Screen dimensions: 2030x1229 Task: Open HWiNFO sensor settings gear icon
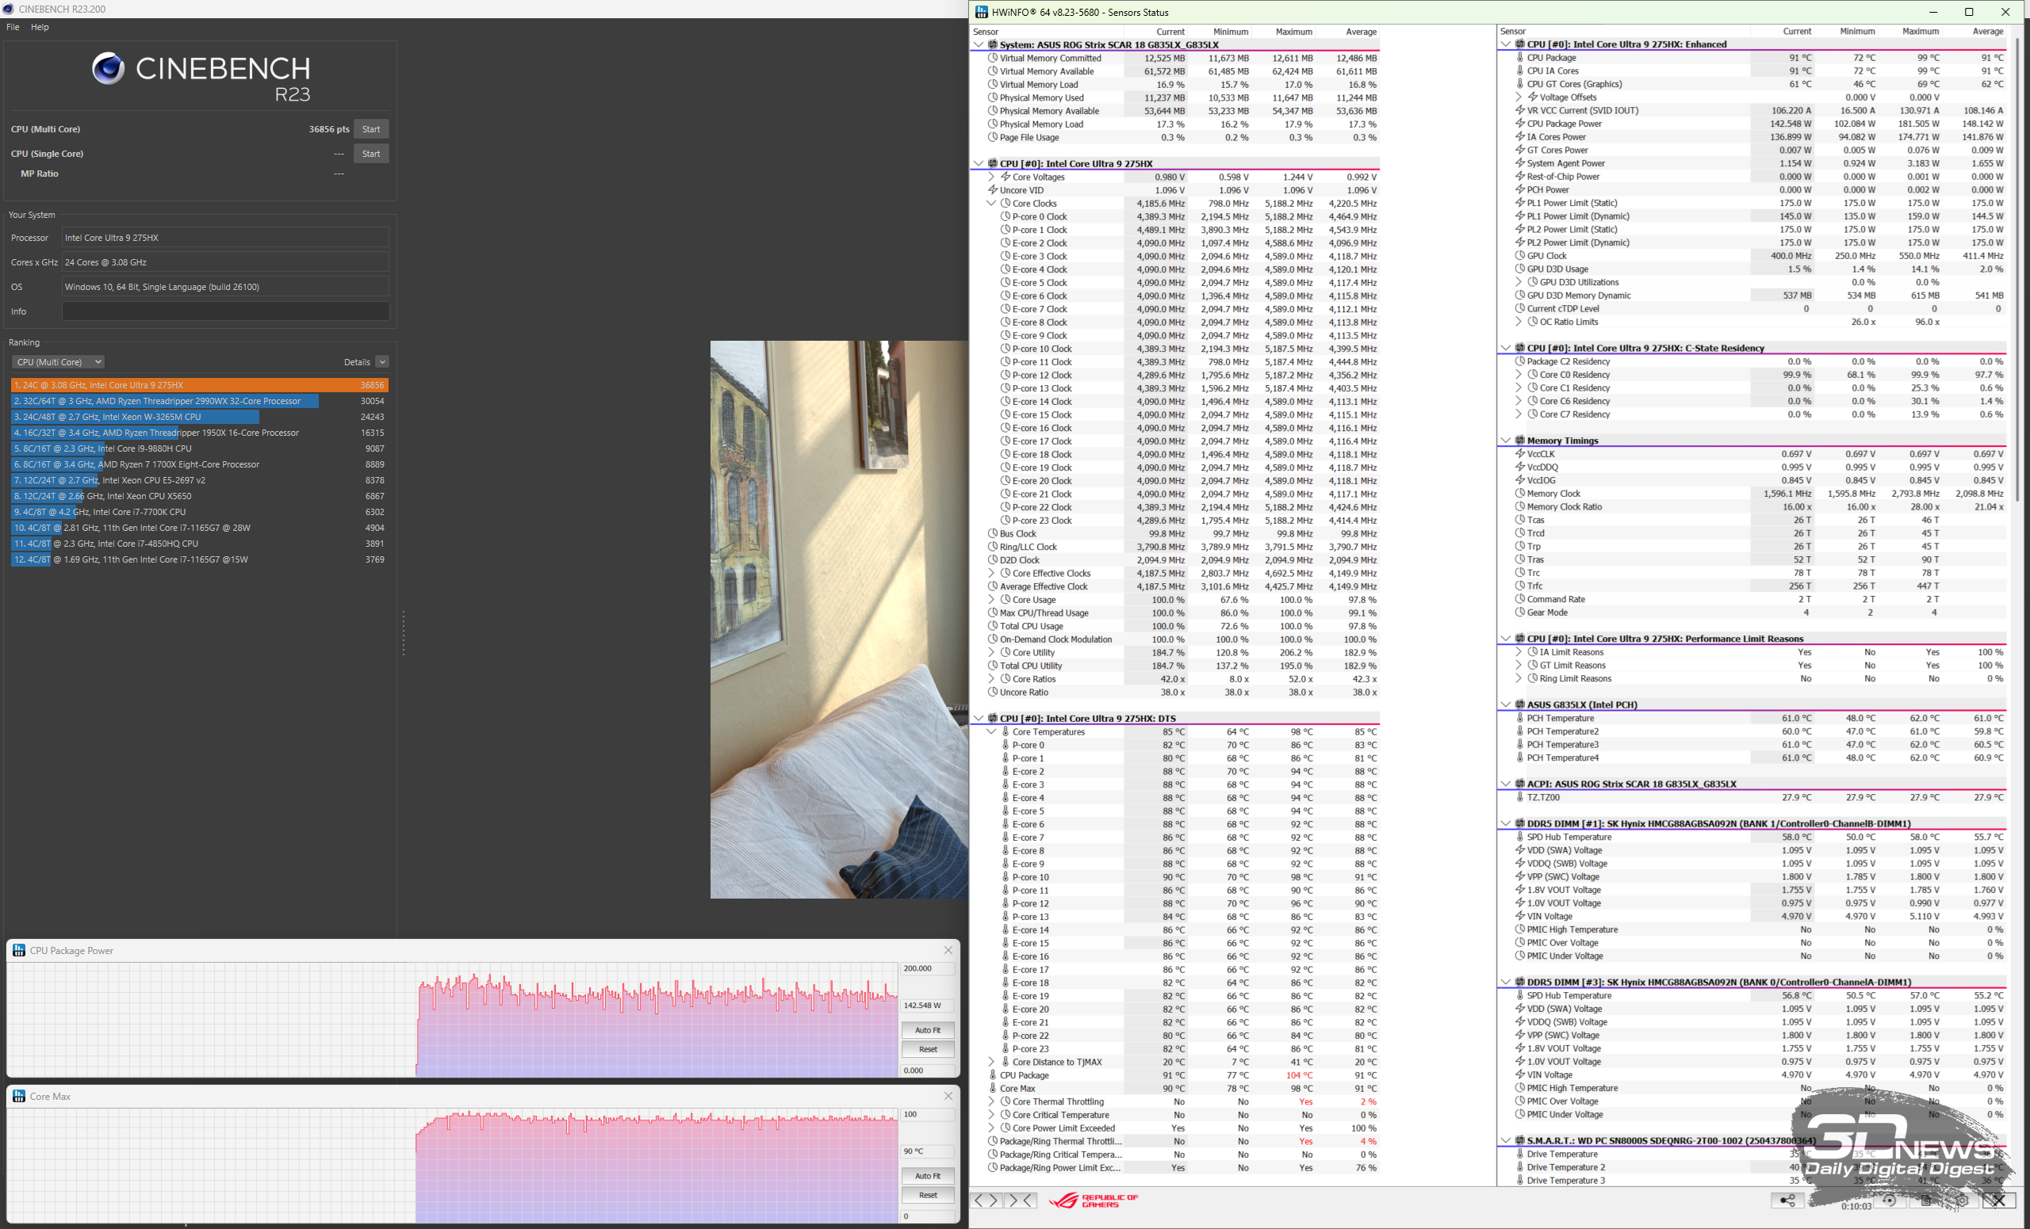point(1963,1200)
